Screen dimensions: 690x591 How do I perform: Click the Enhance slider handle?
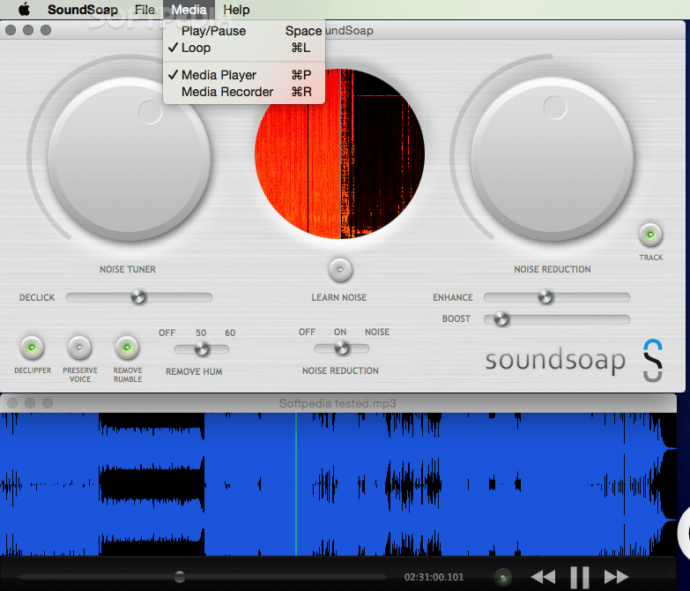(545, 296)
